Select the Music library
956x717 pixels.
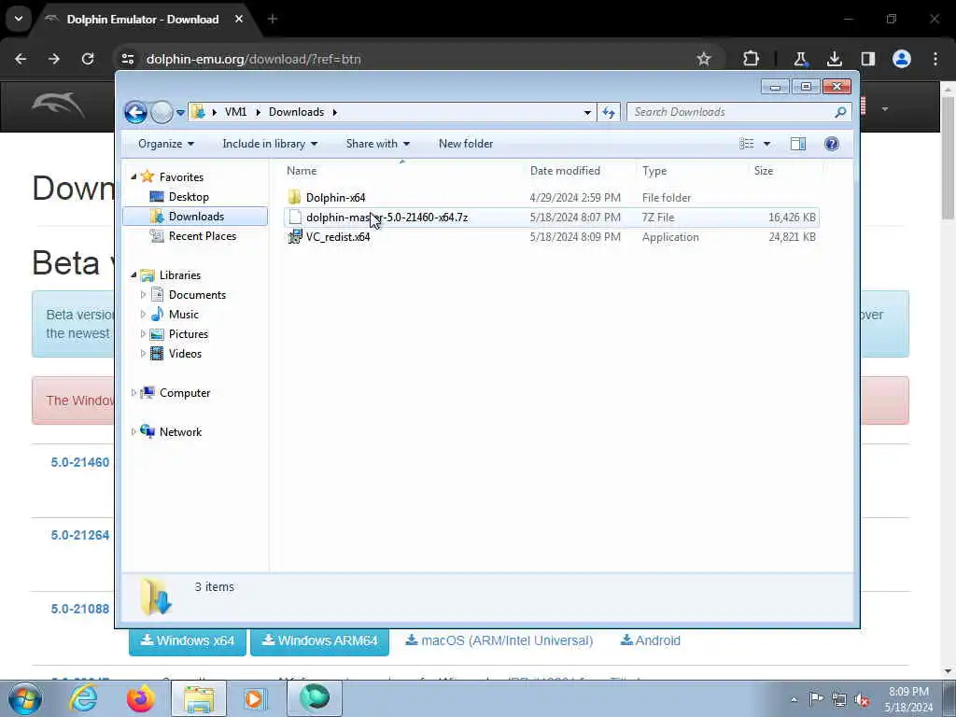pos(184,314)
